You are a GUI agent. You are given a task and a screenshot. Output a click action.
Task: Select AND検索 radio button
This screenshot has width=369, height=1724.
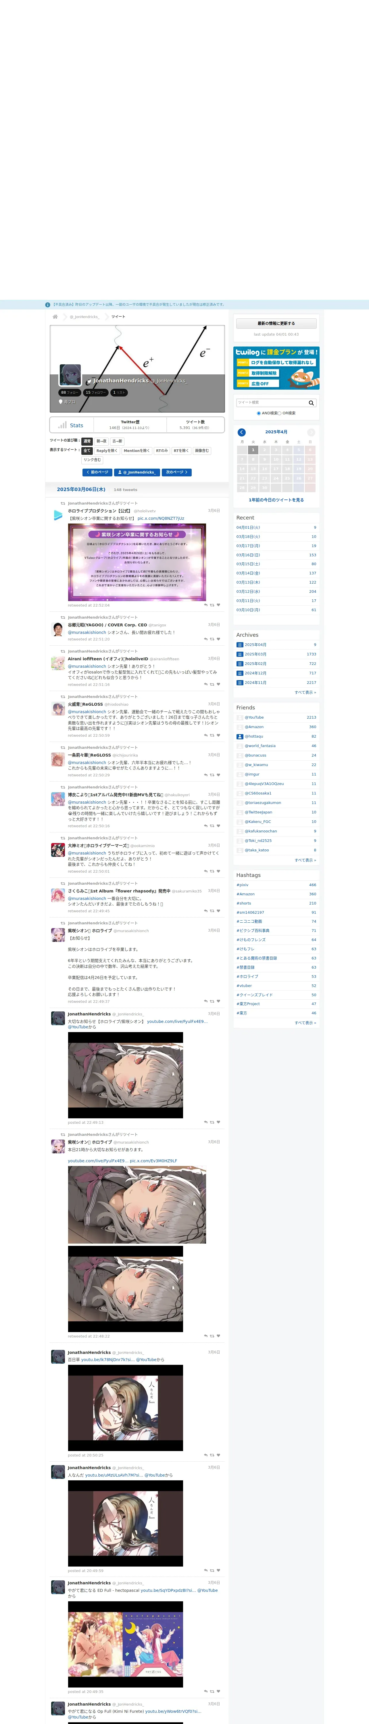[258, 413]
